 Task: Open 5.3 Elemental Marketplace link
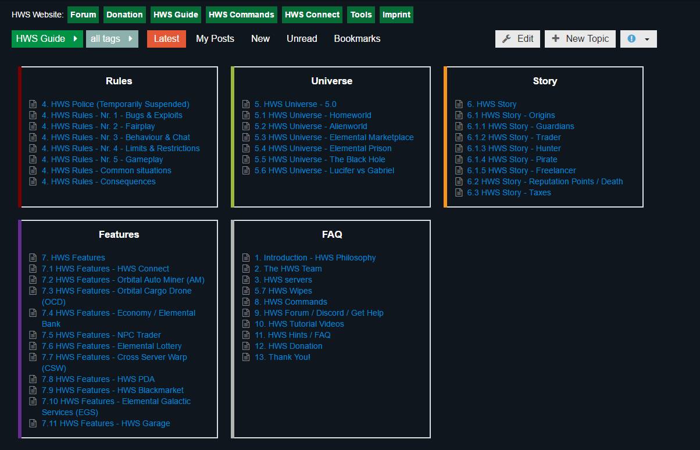(x=334, y=137)
